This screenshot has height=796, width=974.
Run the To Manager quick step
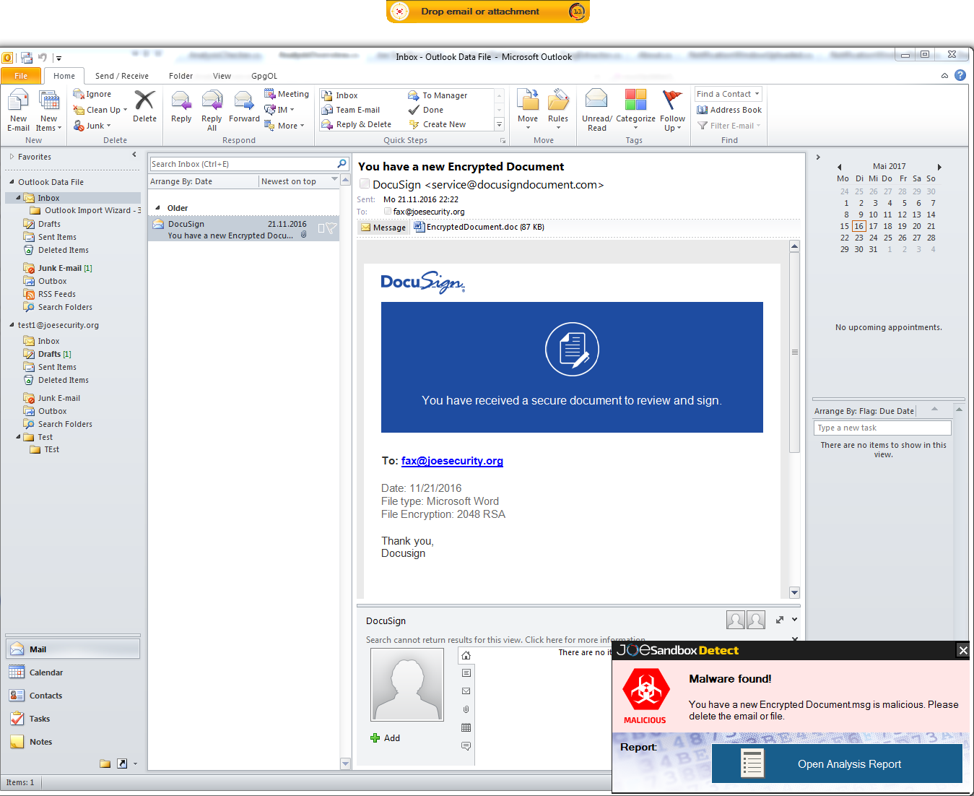(438, 95)
